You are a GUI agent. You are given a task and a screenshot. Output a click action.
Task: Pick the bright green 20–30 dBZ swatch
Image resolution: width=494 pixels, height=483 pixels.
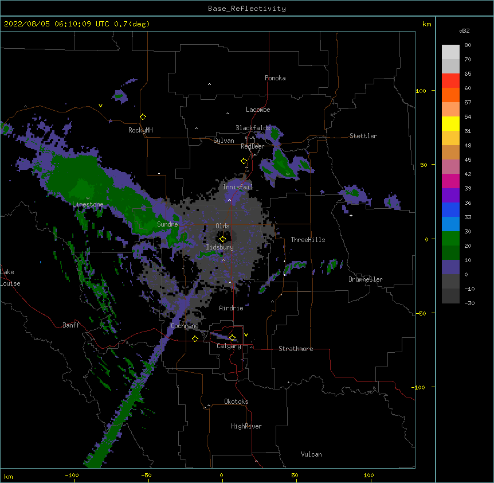pyautogui.click(x=450, y=239)
